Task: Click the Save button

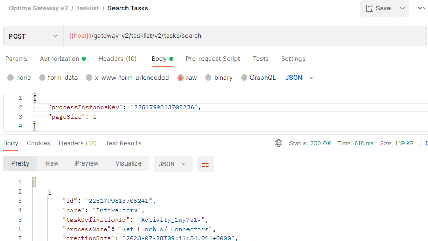Action: pos(378,8)
